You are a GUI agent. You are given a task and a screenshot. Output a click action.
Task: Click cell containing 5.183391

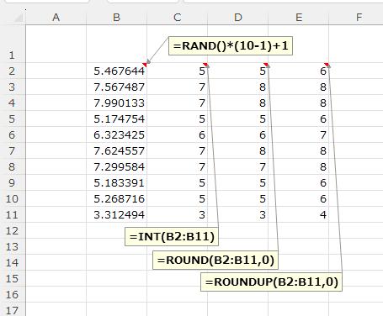(116, 182)
